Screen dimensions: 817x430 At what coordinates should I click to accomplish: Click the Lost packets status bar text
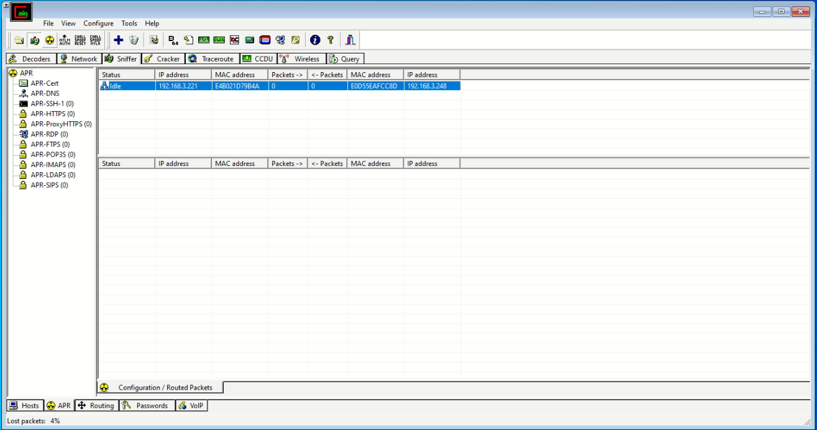click(x=34, y=421)
